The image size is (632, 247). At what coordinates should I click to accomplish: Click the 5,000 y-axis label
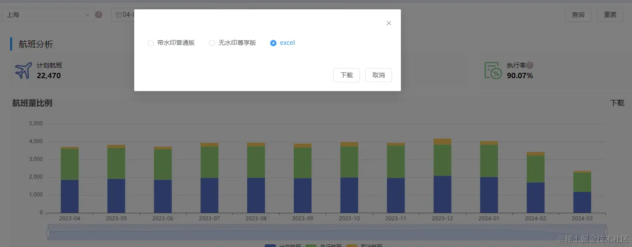[x=35, y=123]
